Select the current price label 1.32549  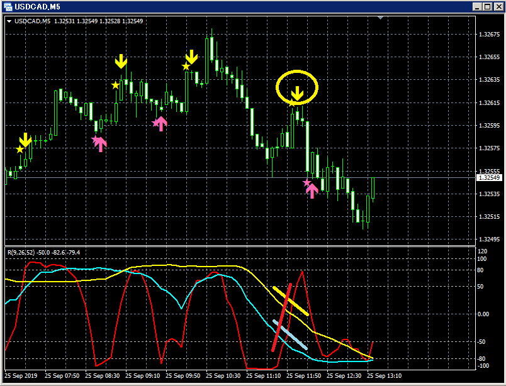pyautogui.click(x=489, y=178)
